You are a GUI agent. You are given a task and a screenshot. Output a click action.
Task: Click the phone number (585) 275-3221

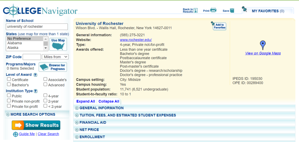132,35
